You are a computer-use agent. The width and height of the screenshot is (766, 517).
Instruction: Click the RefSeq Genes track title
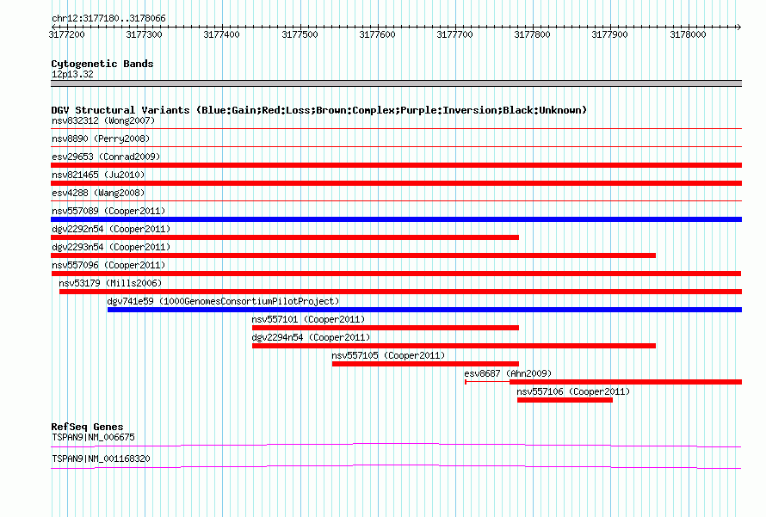[87, 427]
